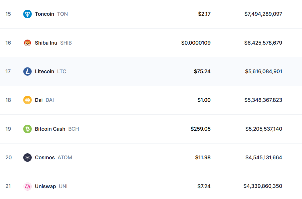
Task: Click the Uniswap unicorn logo
Action: [27, 186]
